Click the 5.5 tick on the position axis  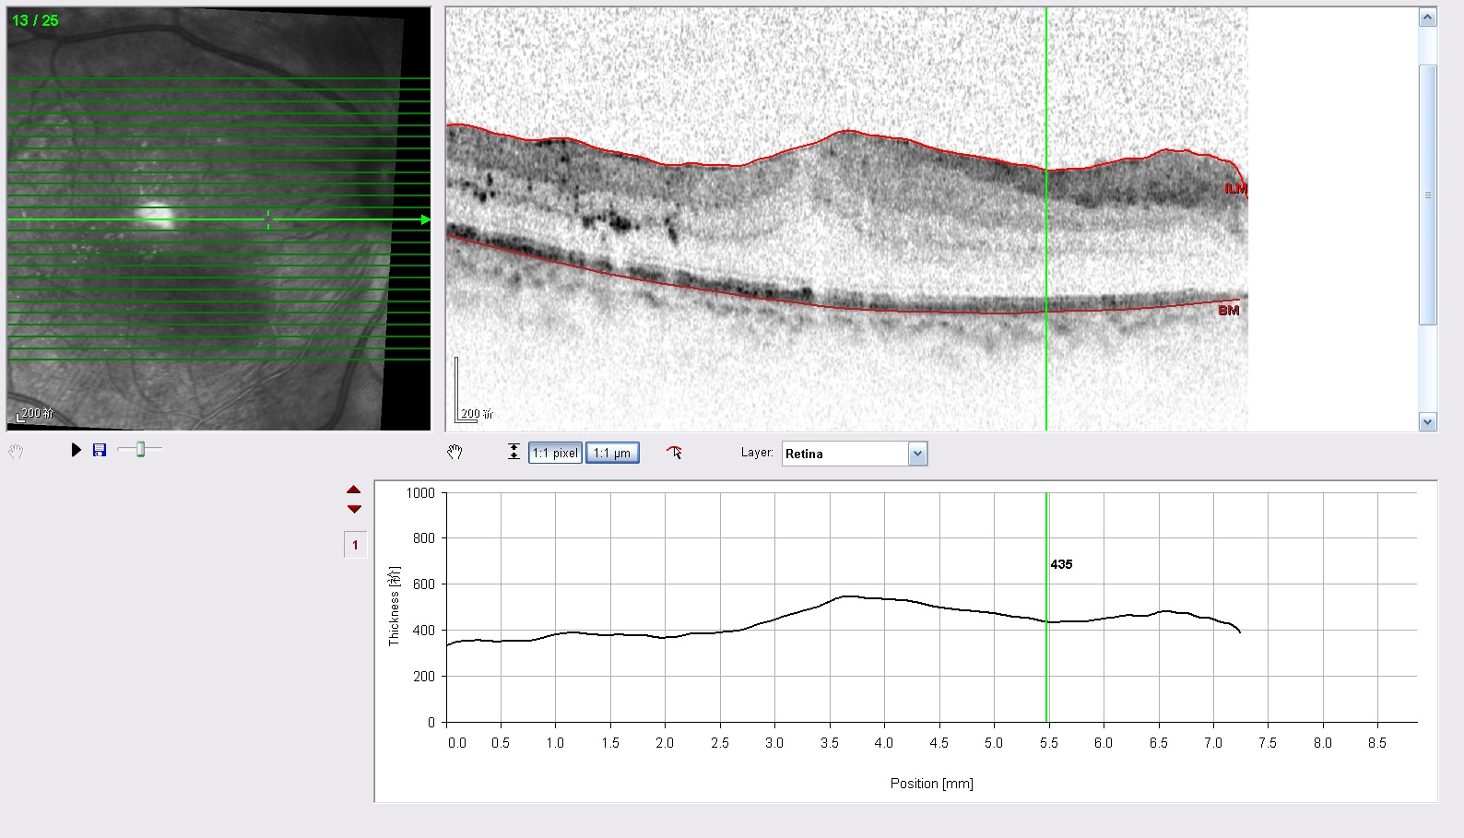(x=1049, y=743)
